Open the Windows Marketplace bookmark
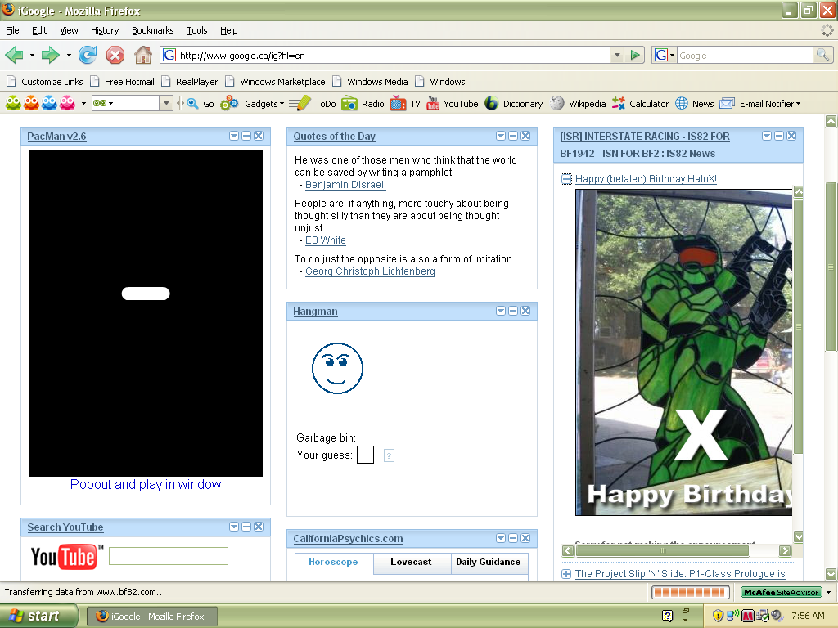The width and height of the screenshot is (838, 628). tap(275, 82)
